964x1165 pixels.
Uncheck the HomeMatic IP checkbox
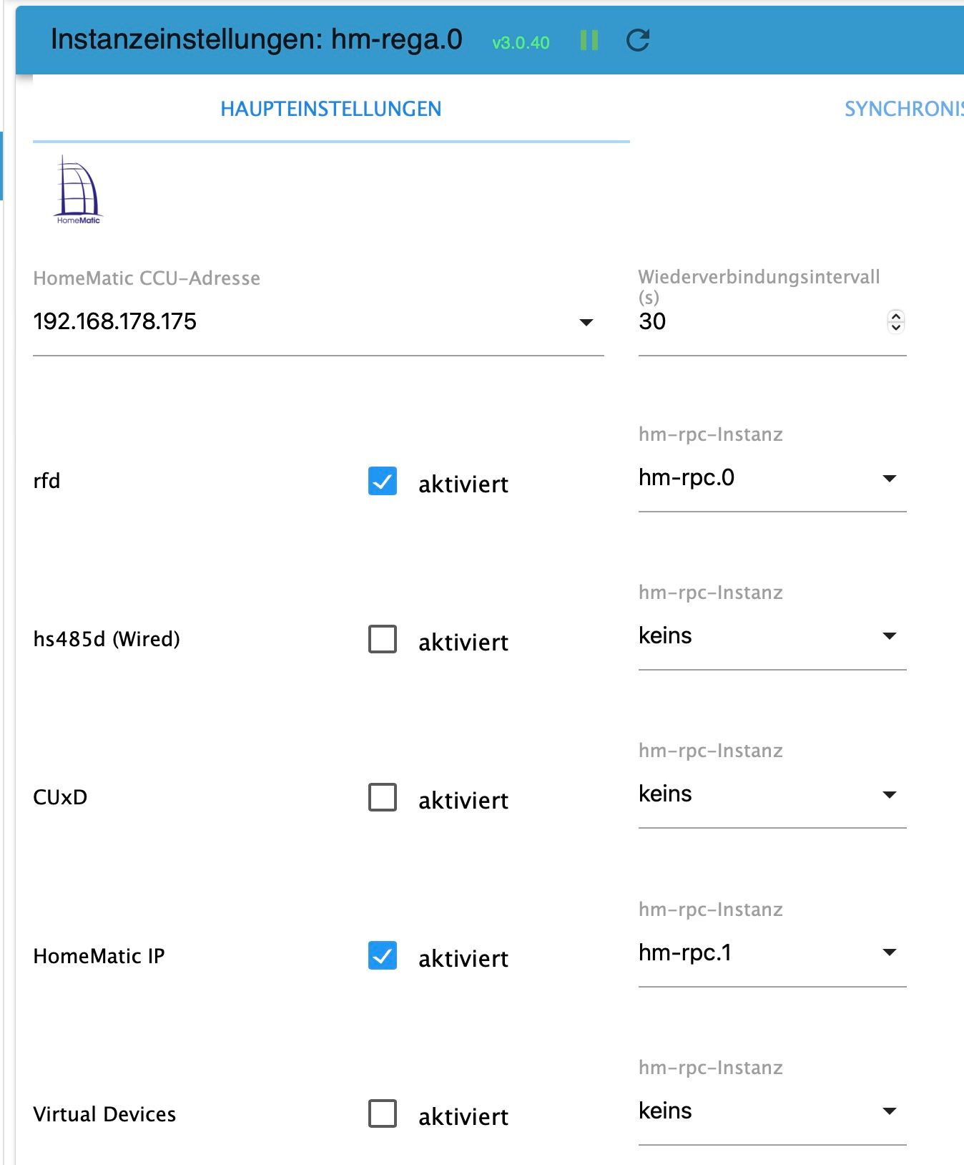[383, 956]
